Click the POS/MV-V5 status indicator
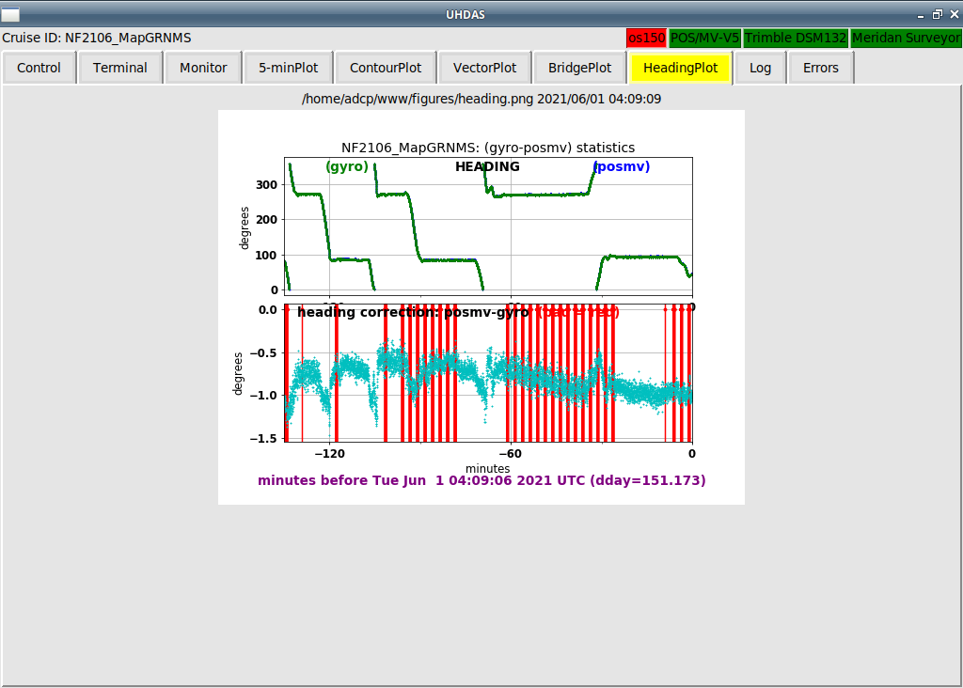Image resolution: width=963 pixels, height=688 pixels. (x=704, y=38)
